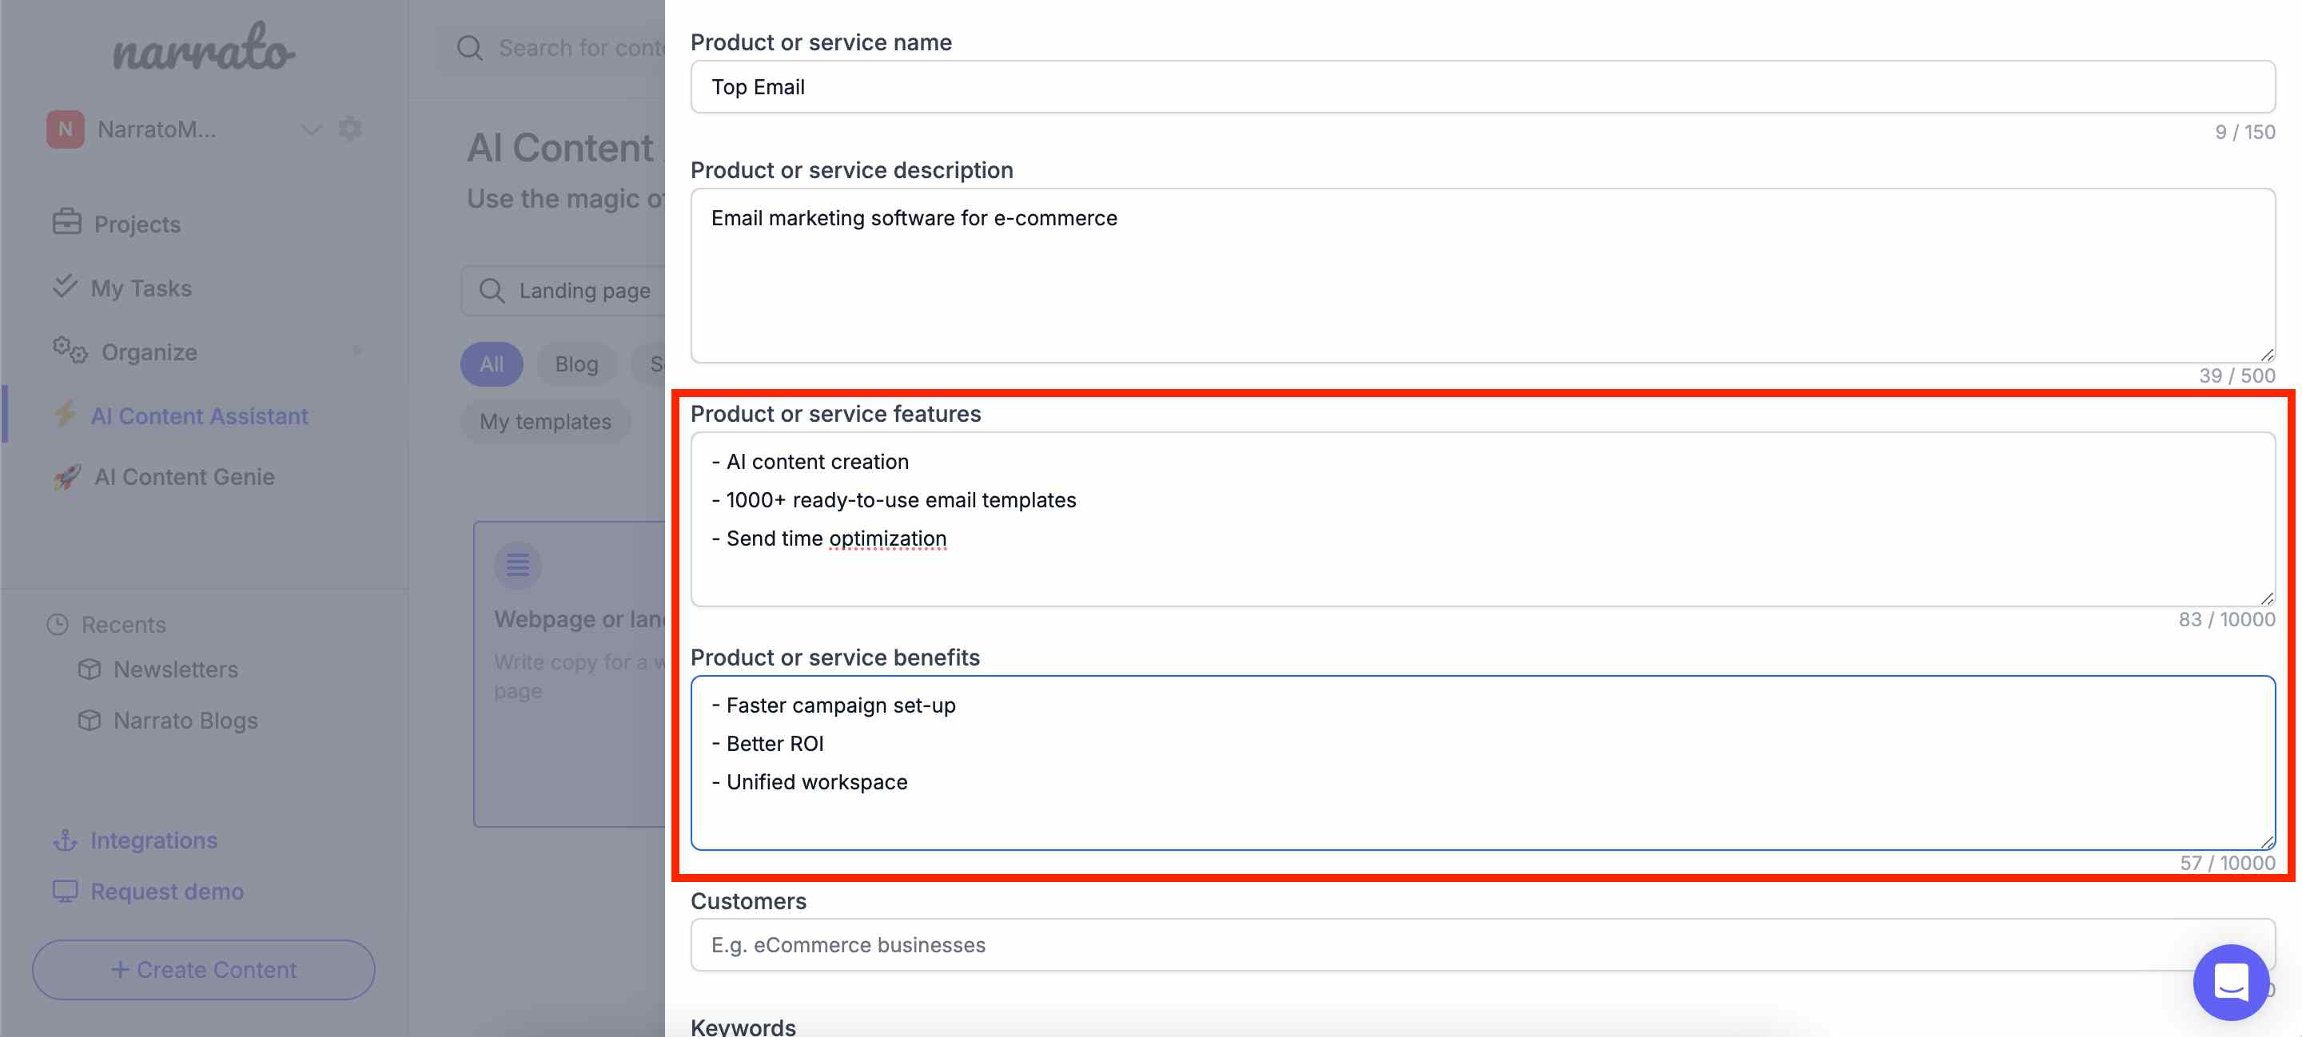
Task: Click the Product or service name field
Action: click(x=1483, y=86)
